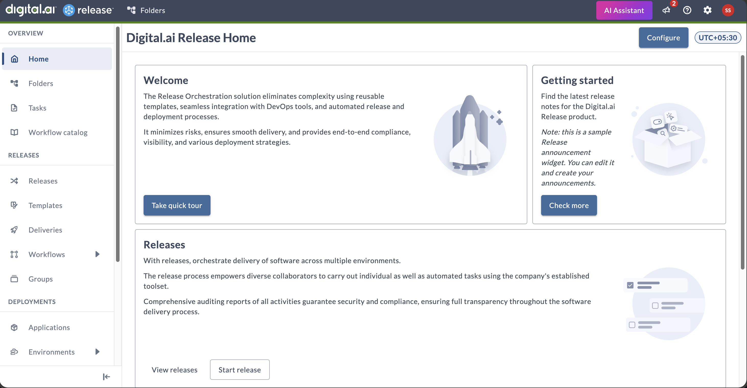Click the Templates icon in sidebar
Image resolution: width=747 pixels, height=388 pixels.
[14, 205]
